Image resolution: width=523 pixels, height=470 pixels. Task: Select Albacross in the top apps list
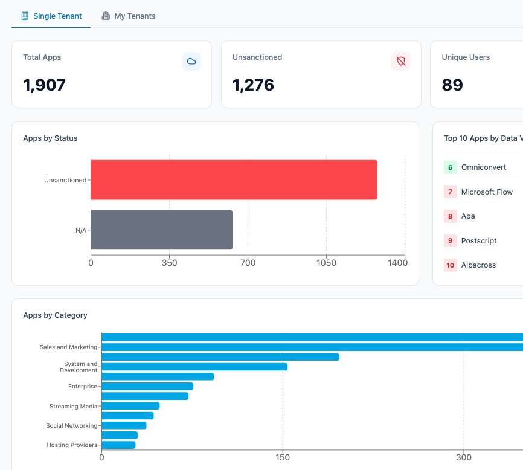click(478, 265)
